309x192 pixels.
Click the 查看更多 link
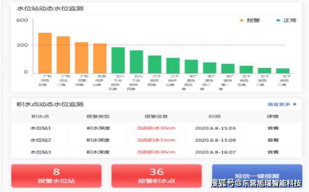pos(278,104)
